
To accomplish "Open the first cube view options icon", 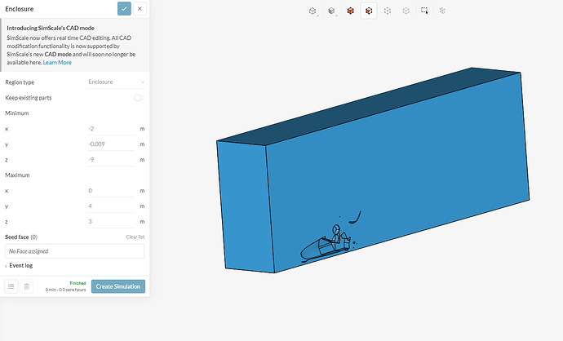I will tap(313, 11).
